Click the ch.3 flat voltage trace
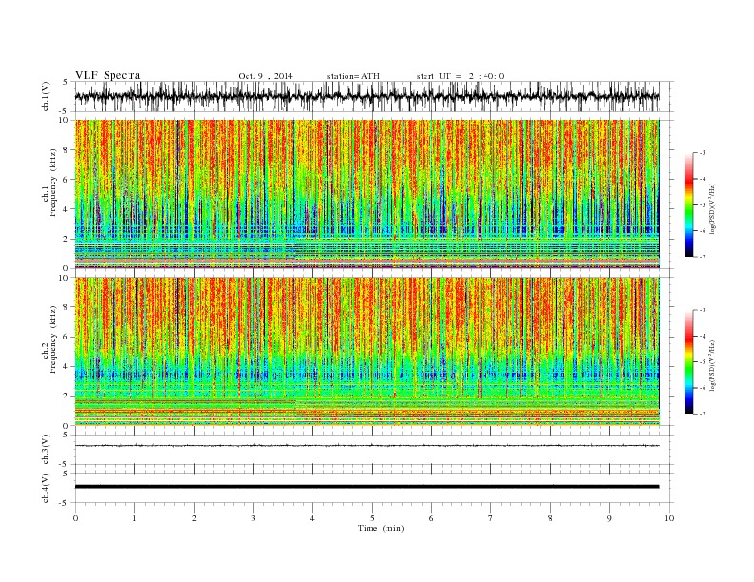Screen dimensions: 754x582 (x=367, y=446)
